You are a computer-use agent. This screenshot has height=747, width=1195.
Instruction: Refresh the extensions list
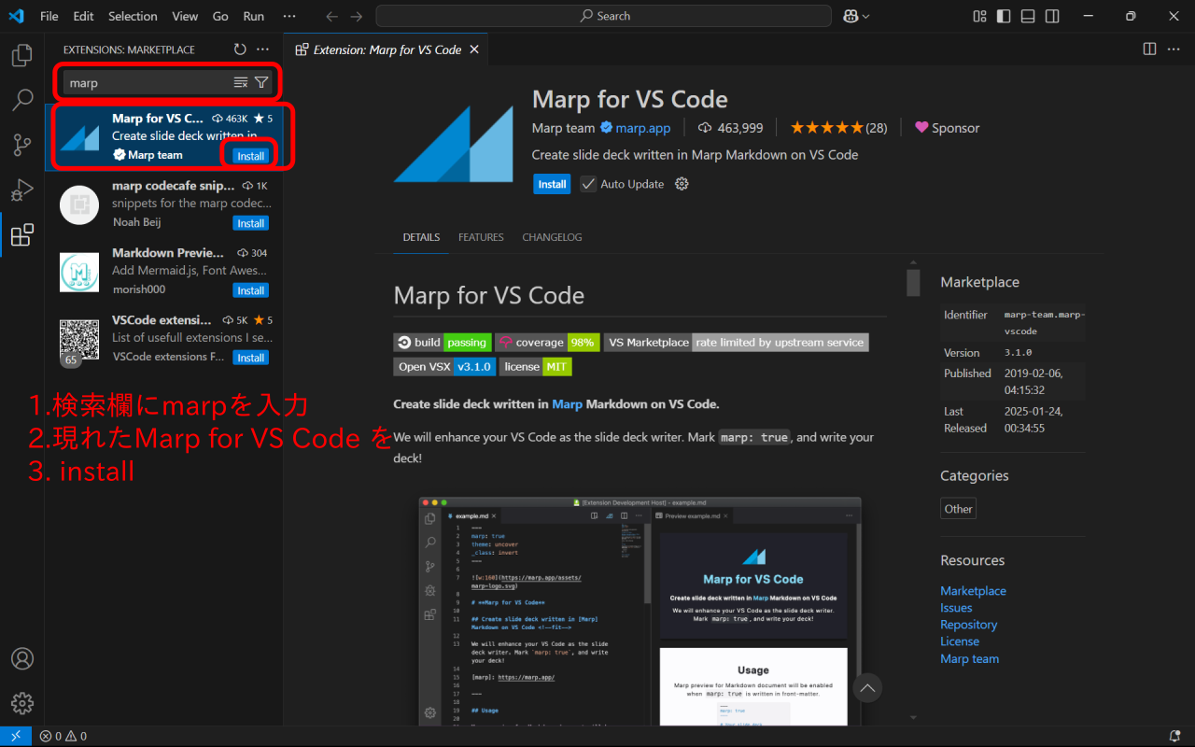(240, 49)
